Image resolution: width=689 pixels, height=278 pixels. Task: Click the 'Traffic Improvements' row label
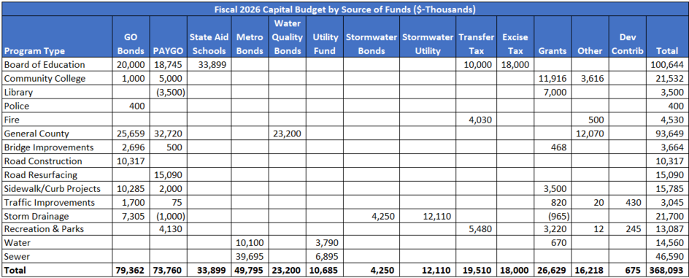pyautogui.click(x=49, y=202)
